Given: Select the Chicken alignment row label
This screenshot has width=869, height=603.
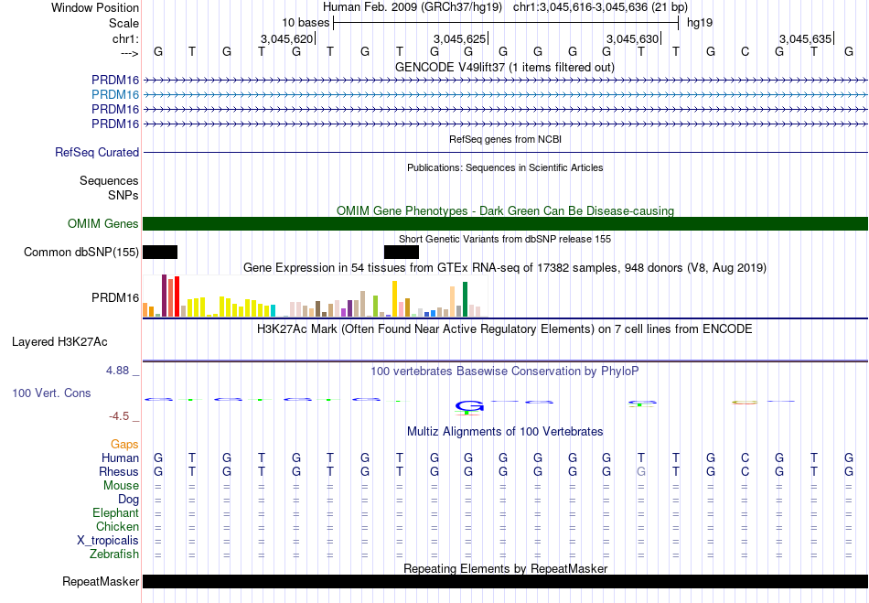Looking at the screenshot, I should point(117,526).
